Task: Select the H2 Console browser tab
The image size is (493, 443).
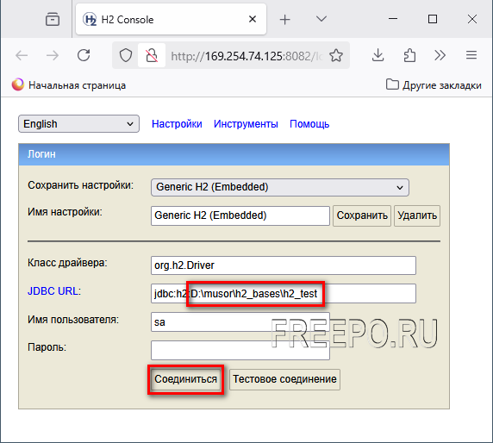Action: (171, 20)
